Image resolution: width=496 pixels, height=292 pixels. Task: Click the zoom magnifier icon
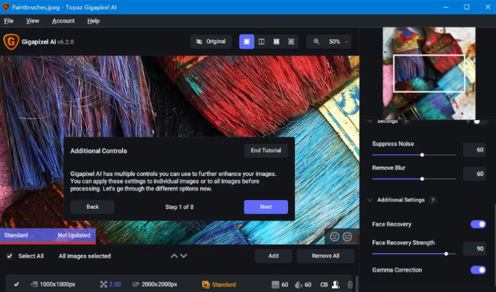tap(316, 41)
